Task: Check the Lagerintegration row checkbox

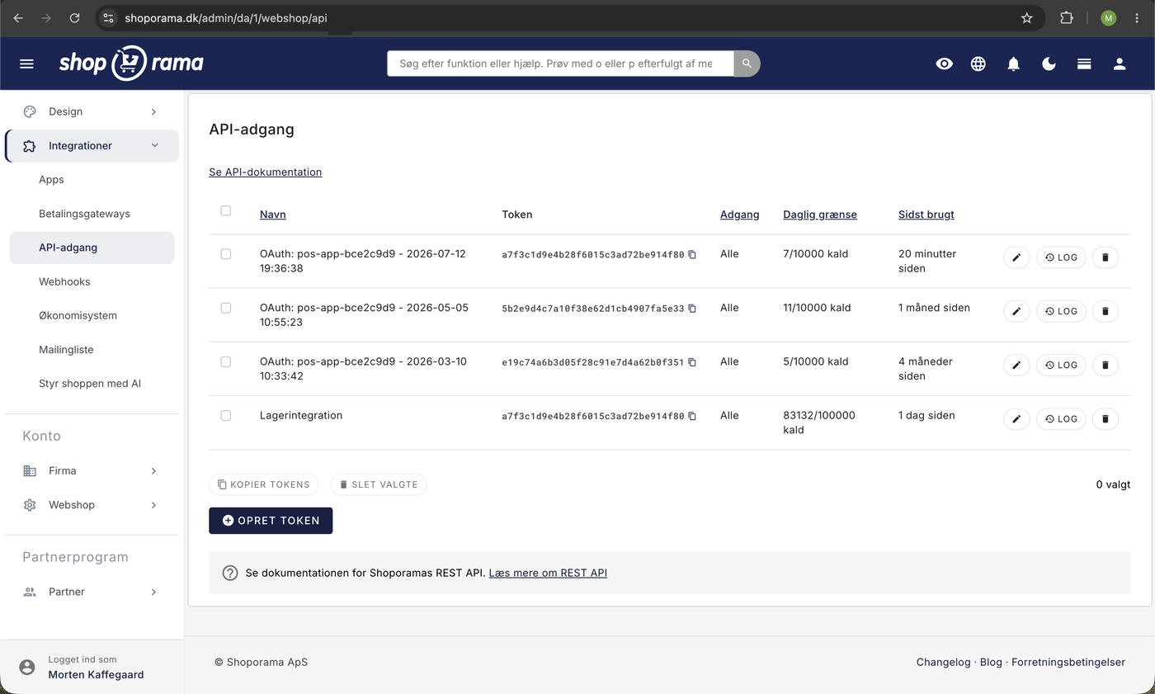Action: tap(226, 416)
